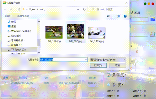Click the search box 在 test_ 中搜索
Screen dimensions: 156x99
coord(109,9)
